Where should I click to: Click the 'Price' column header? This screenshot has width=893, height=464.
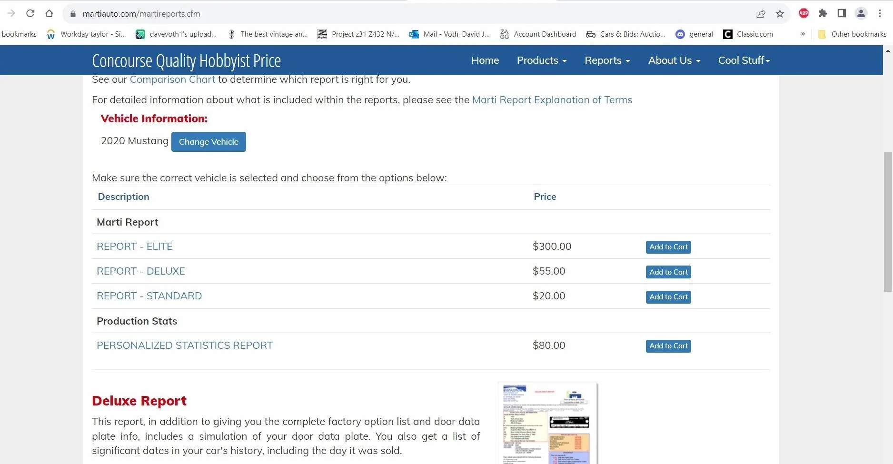pos(545,197)
